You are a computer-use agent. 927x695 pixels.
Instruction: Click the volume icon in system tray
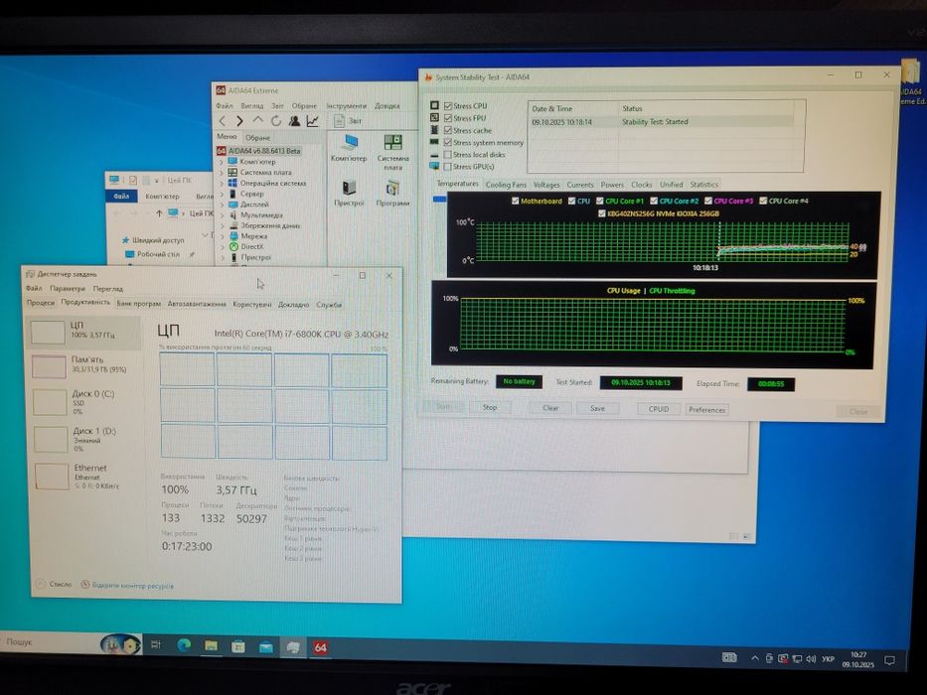pos(811,659)
